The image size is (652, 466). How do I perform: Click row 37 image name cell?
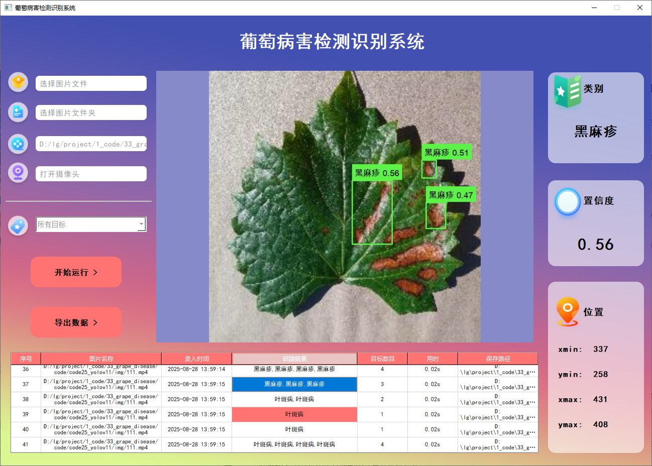(101, 384)
